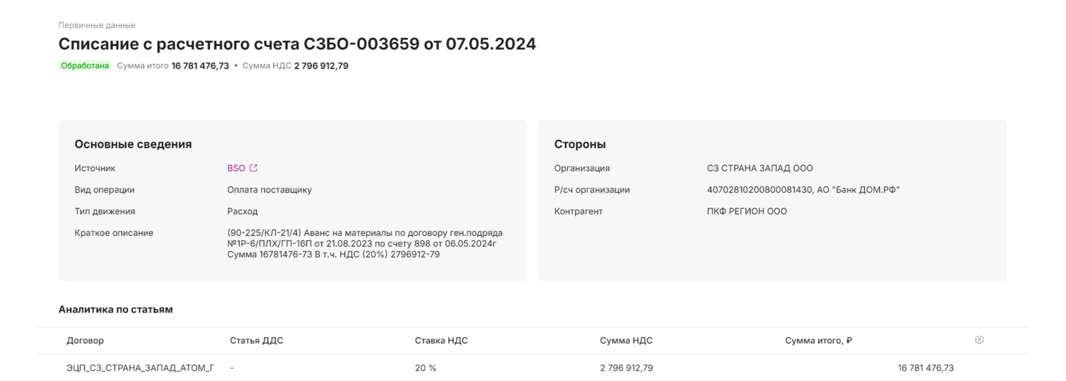
Task: Click the Аналитика по статьям section heading
Action: tap(115, 309)
